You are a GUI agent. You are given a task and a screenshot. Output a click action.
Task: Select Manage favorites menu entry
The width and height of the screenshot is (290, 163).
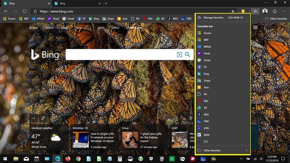[223, 18]
